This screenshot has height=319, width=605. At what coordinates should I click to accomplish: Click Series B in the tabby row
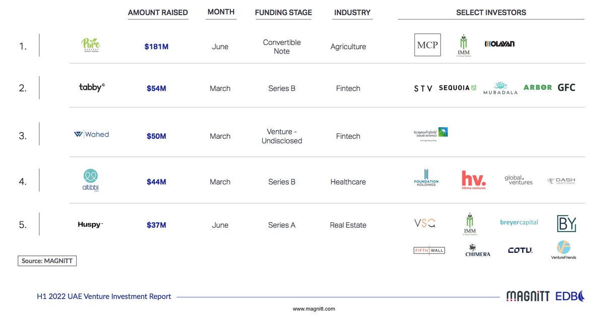pyautogui.click(x=282, y=88)
